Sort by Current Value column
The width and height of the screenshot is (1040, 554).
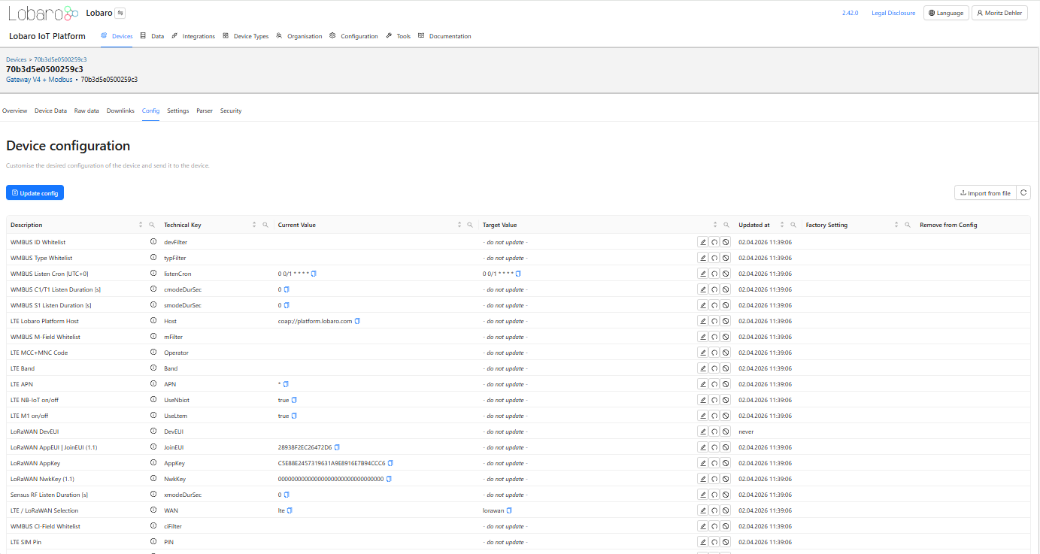pos(459,225)
